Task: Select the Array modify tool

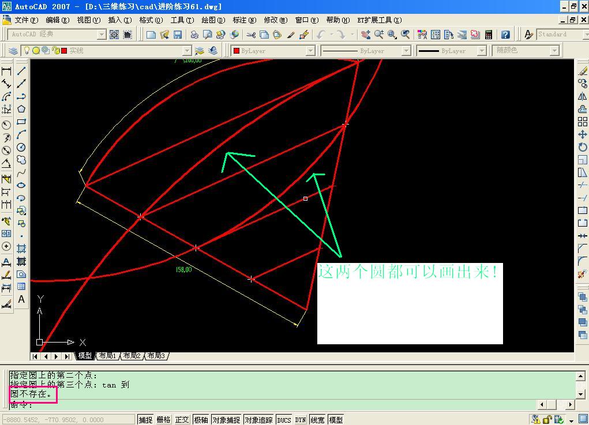Action: 583,122
